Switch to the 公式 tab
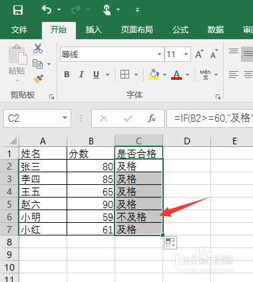 pyautogui.click(x=180, y=30)
